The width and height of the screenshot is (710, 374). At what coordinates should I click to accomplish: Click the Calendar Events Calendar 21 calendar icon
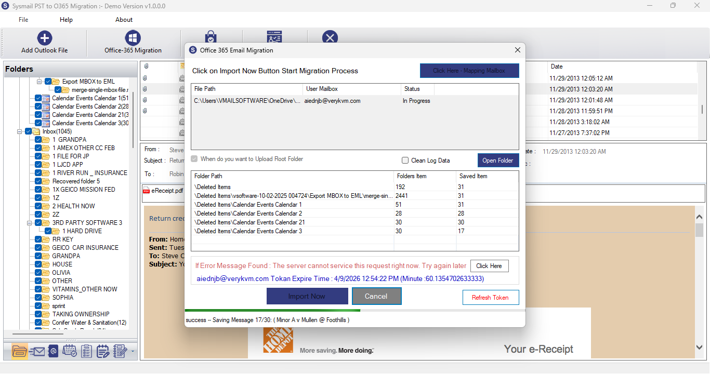pyautogui.click(x=46, y=115)
